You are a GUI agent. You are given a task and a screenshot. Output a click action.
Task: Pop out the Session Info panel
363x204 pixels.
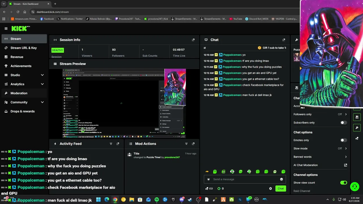pos(193,40)
